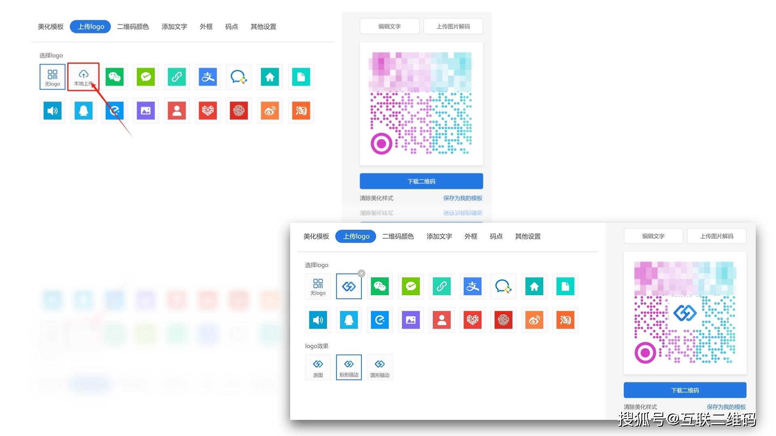Choose chain link logo in upper panel
The width and height of the screenshot is (776, 436).
[x=177, y=77]
